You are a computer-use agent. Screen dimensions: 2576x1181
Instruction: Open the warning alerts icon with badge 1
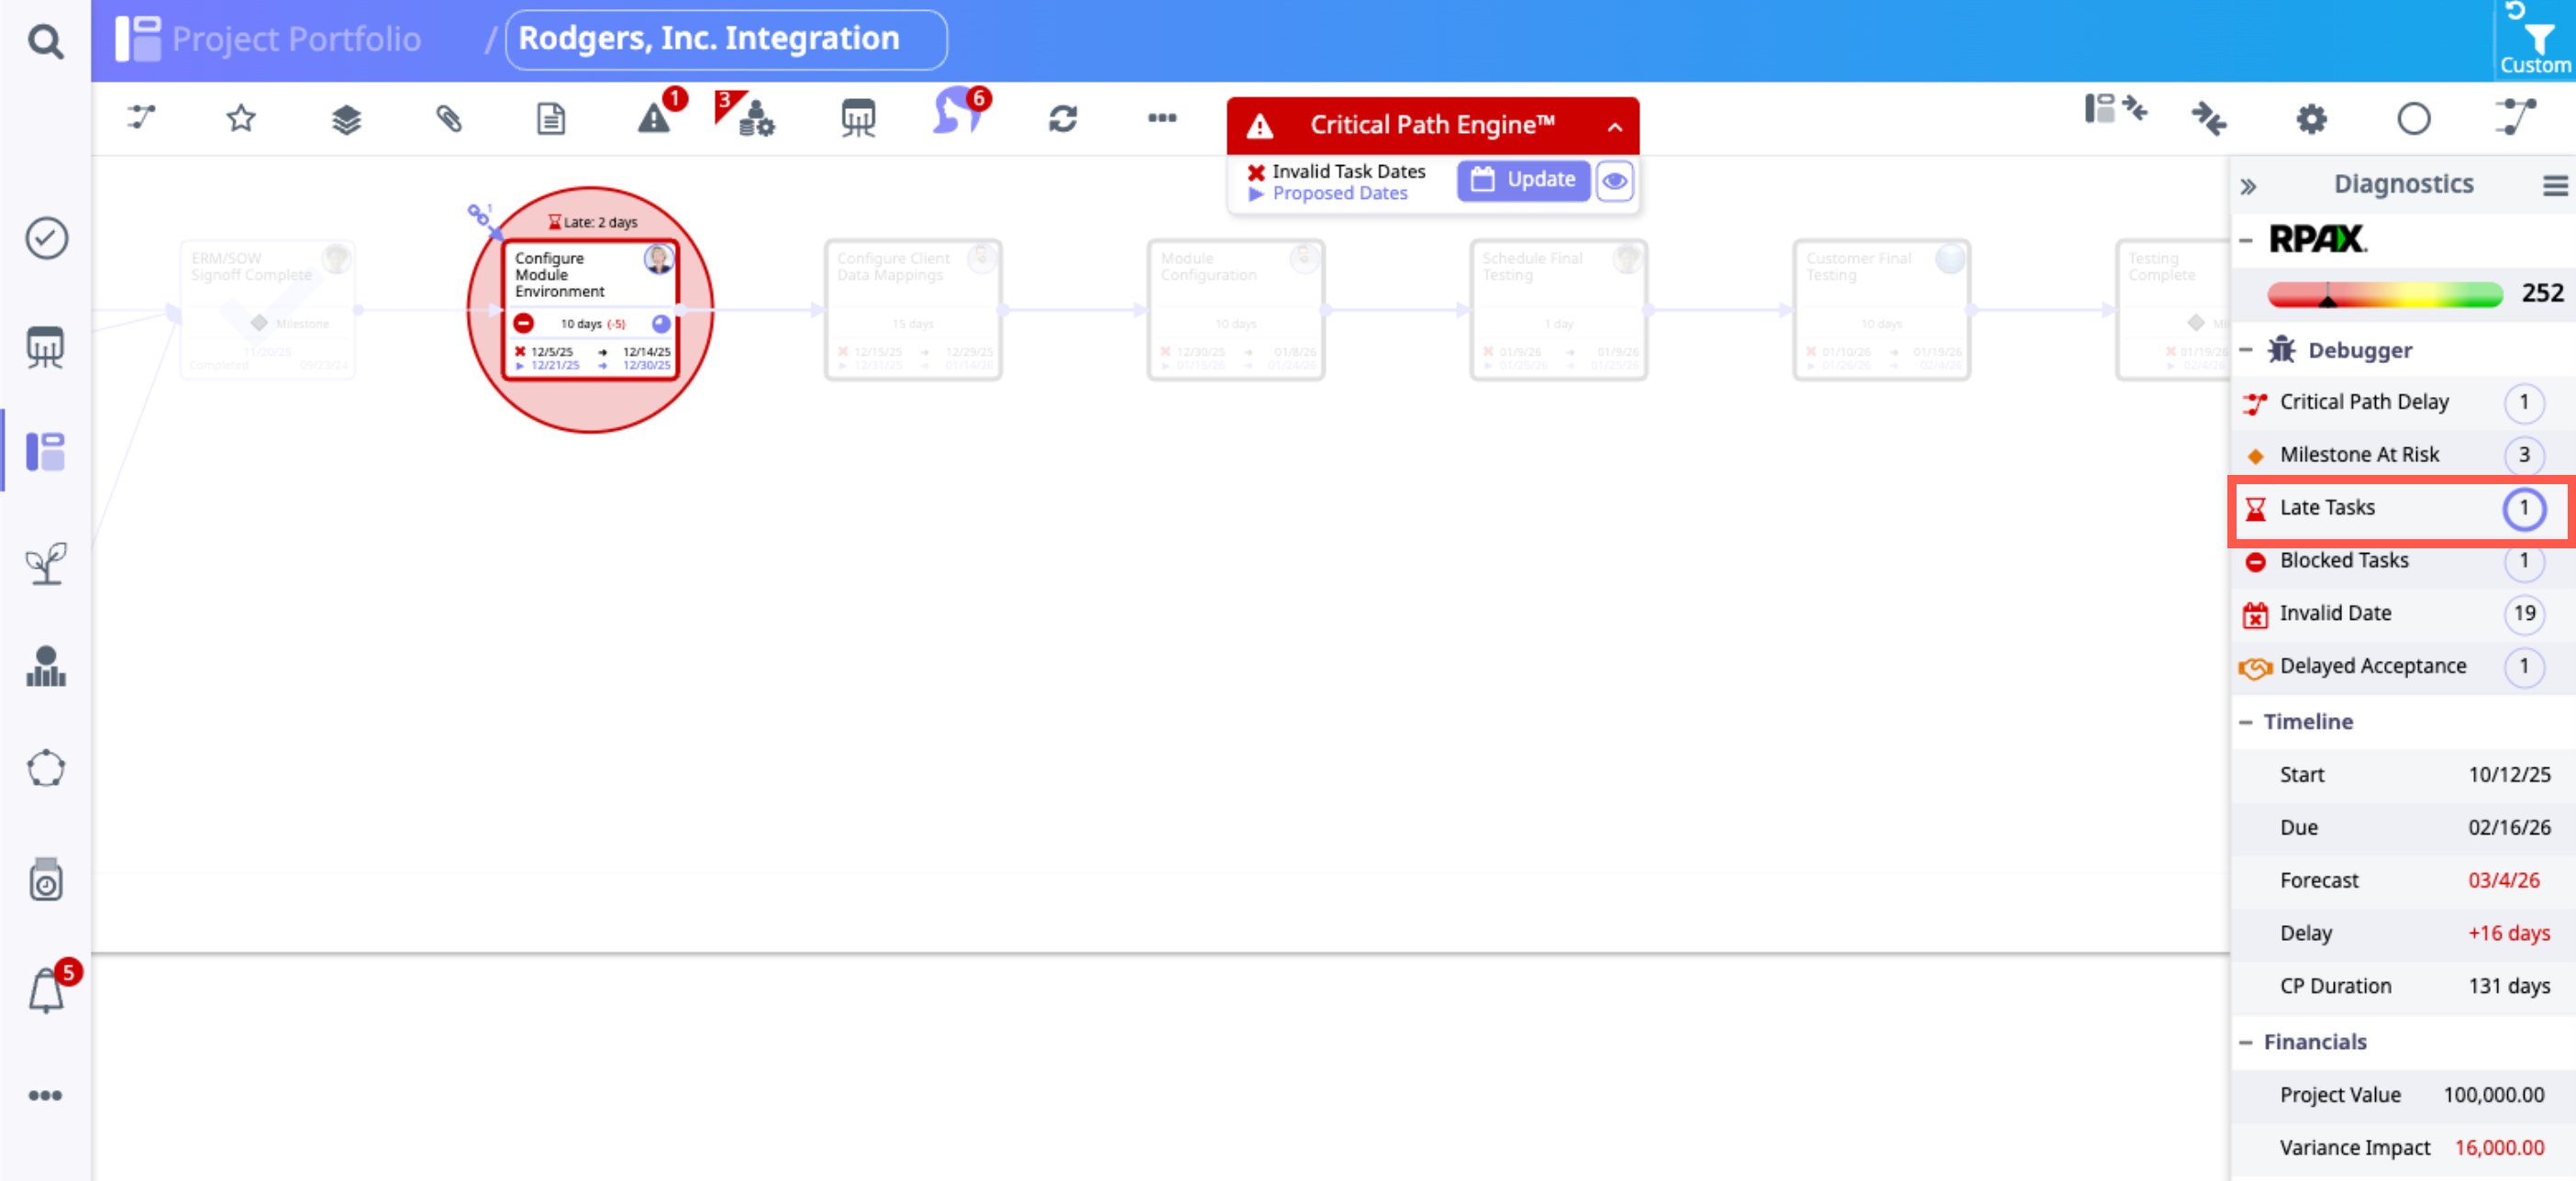coord(655,119)
